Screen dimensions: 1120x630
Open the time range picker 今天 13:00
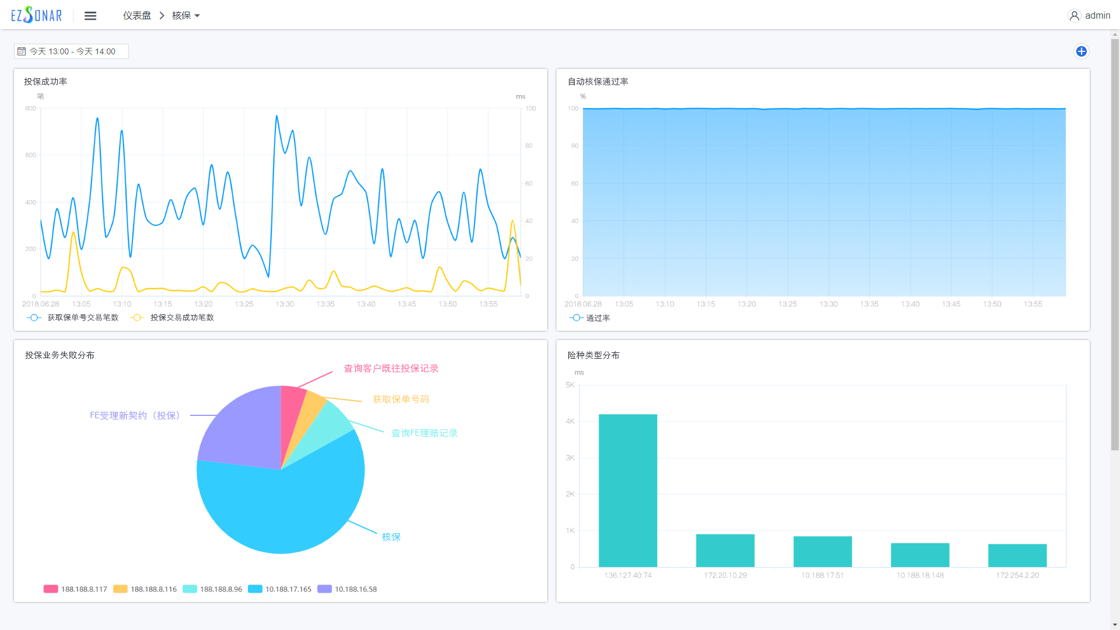pos(72,51)
